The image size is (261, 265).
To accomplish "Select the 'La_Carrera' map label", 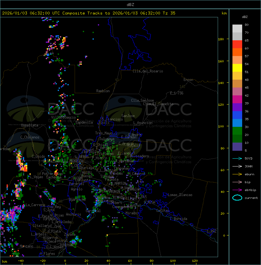I will pyautogui.click(x=35, y=205).
